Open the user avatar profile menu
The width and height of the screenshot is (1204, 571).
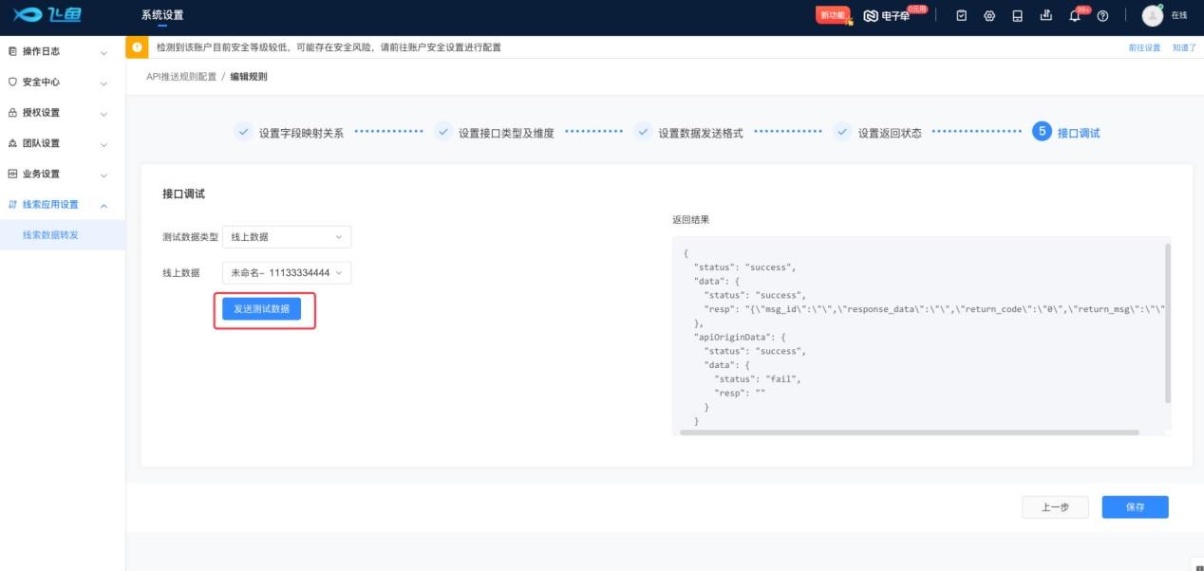click(1152, 15)
